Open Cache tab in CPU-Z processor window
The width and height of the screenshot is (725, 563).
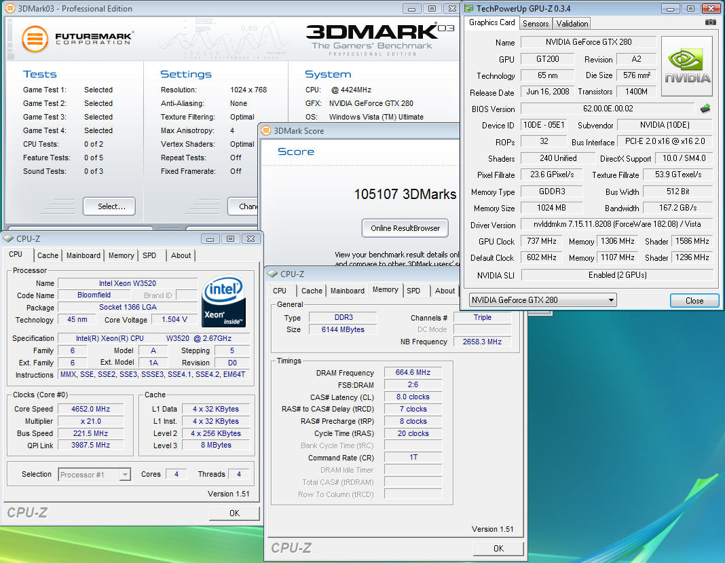(48, 255)
